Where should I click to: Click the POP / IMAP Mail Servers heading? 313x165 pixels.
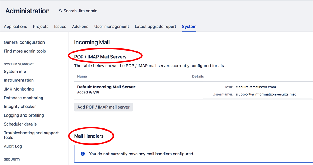coord(100,57)
